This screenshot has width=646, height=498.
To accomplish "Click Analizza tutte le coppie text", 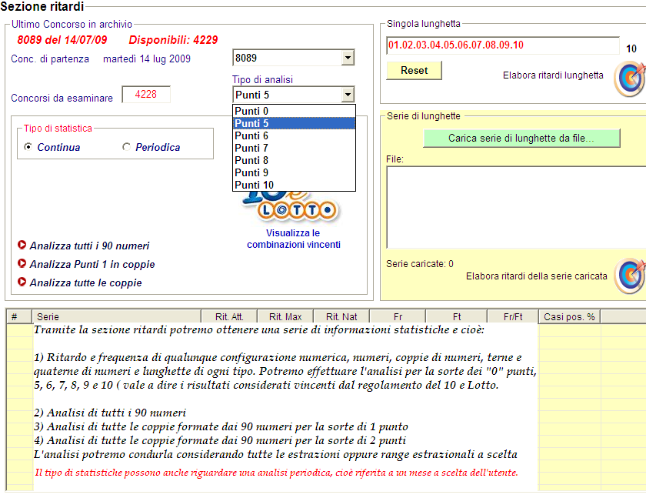I will point(85,282).
